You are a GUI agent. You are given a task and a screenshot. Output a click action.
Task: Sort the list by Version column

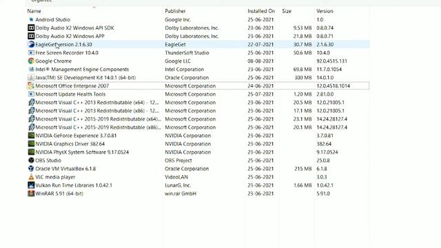325,11
